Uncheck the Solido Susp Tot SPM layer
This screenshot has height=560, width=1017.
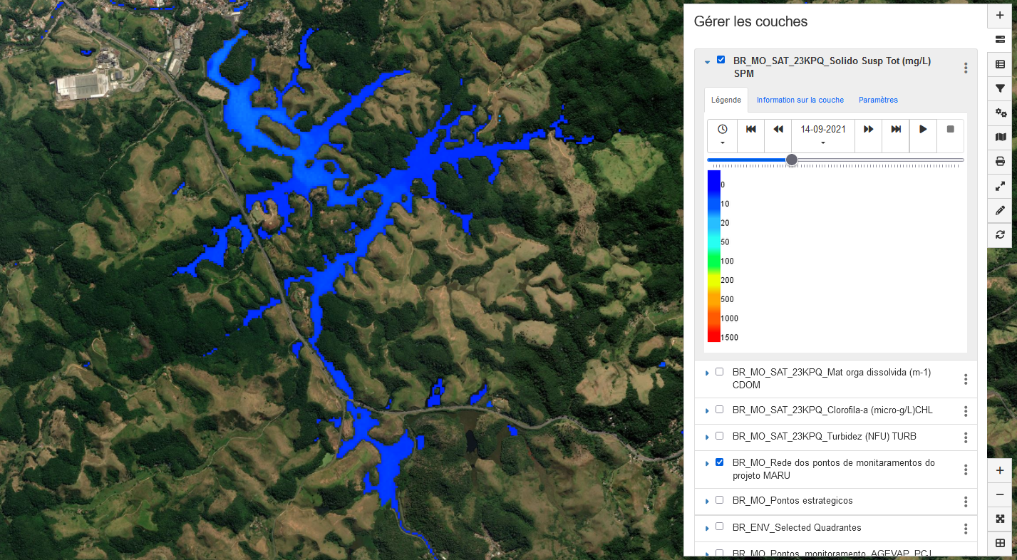point(721,61)
